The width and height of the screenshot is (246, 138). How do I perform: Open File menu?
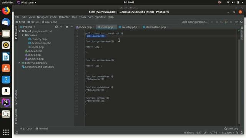[x=17, y=17]
